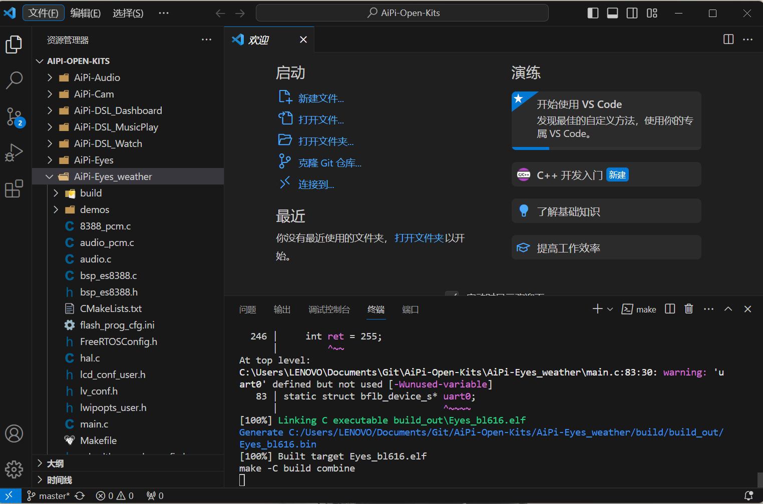The image size is (763, 504).
Task: Toggle the bottom panel layout icon
Action: (612, 13)
